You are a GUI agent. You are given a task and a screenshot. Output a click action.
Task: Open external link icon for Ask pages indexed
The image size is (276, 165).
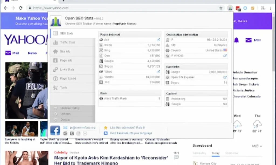[158, 40]
